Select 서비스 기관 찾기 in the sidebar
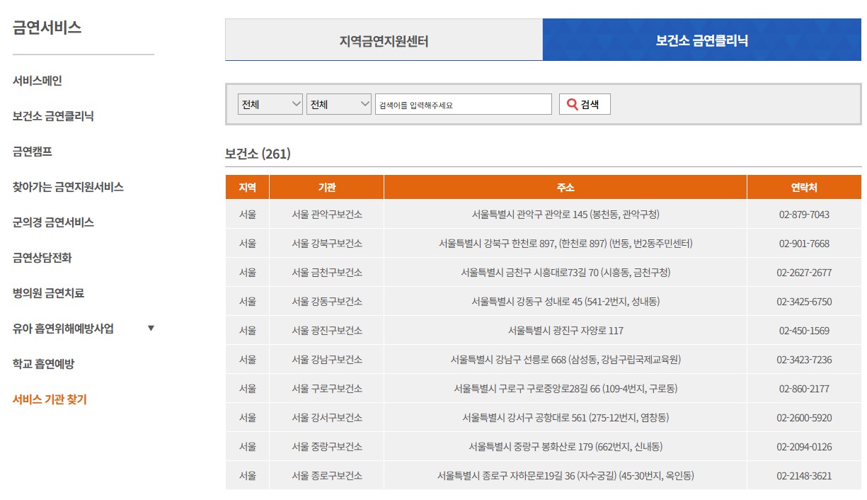 click(x=50, y=399)
